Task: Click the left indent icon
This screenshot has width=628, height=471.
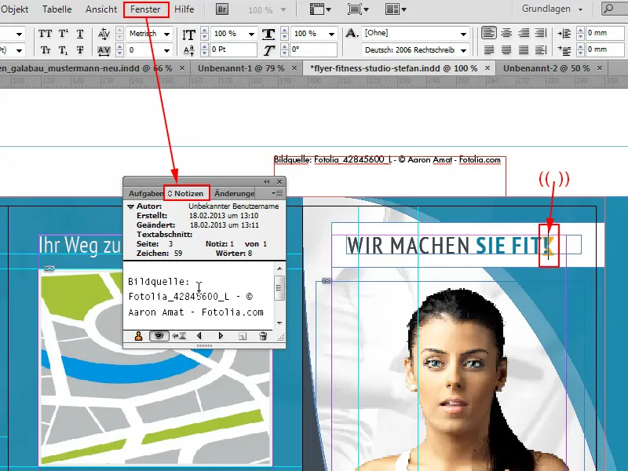Action: point(564,34)
